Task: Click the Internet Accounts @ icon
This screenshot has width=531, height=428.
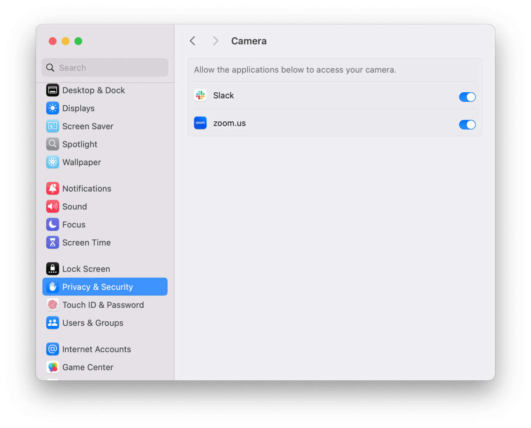Action: (52, 349)
